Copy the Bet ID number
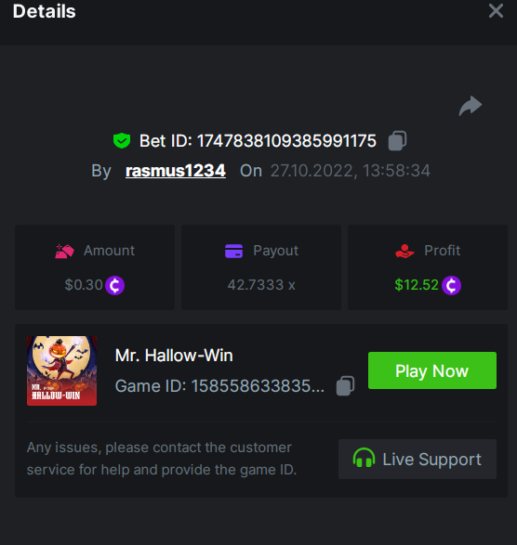This screenshot has height=545, width=517. pos(397,141)
